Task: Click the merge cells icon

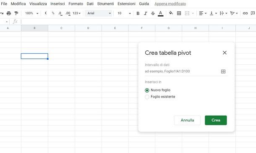Action: [x=187, y=13]
